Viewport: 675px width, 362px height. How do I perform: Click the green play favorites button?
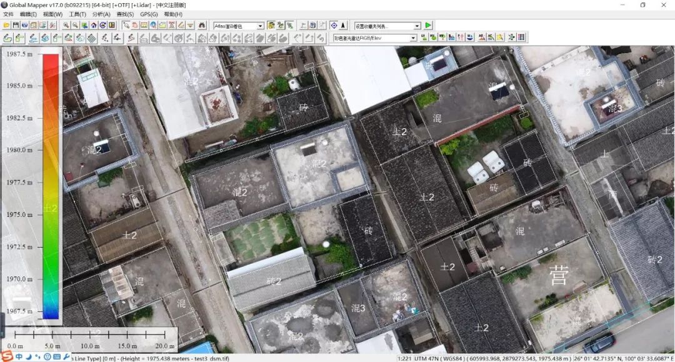click(428, 26)
